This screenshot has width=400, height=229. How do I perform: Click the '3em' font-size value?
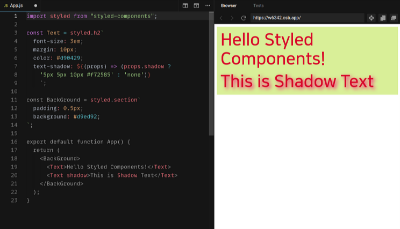75,41
